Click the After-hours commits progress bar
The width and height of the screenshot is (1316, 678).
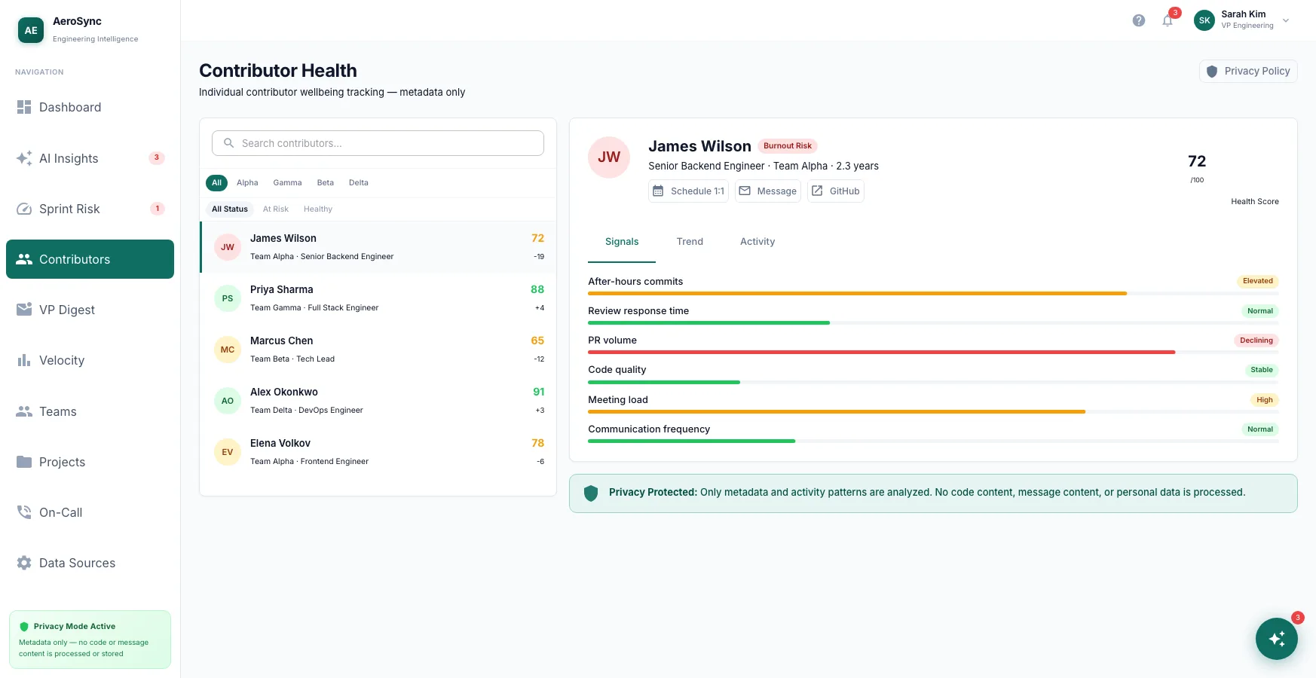(x=933, y=293)
